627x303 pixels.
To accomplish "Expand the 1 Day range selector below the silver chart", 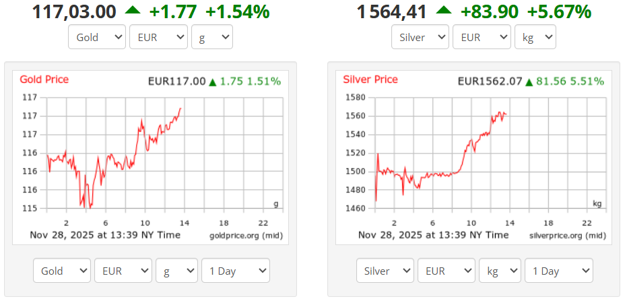I will tap(559, 271).
